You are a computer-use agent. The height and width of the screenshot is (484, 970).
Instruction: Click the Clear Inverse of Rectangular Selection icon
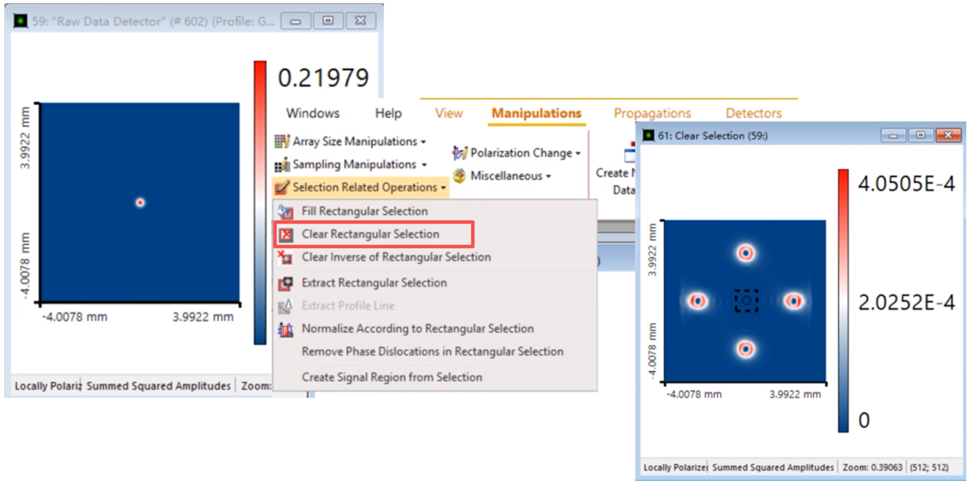click(x=285, y=257)
